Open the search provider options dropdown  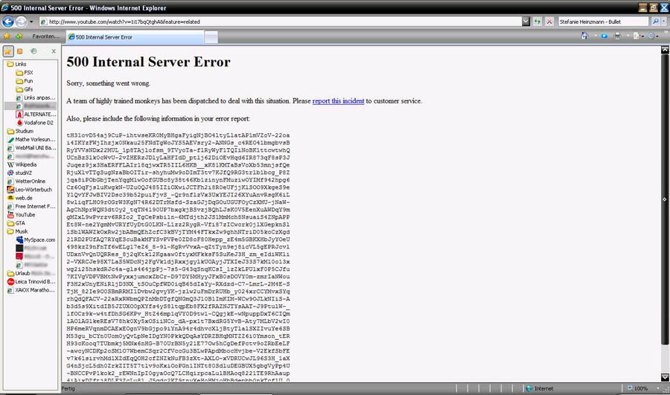click(x=663, y=22)
